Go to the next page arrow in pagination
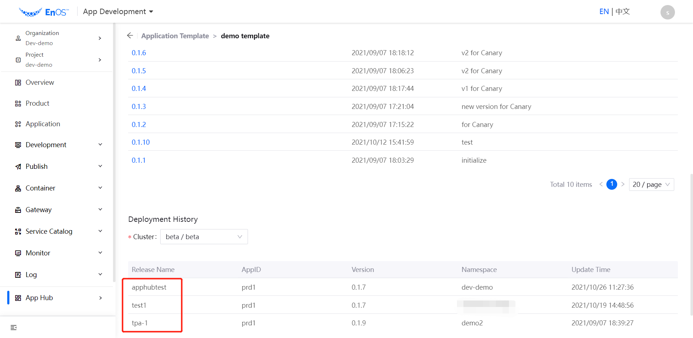Viewport: 693px width, 338px height. 623,184
